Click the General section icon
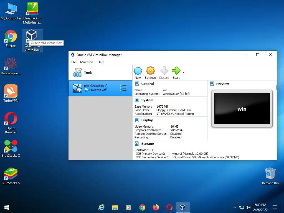The height and width of the screenshot is (213, 284). [x=137, y=84]
